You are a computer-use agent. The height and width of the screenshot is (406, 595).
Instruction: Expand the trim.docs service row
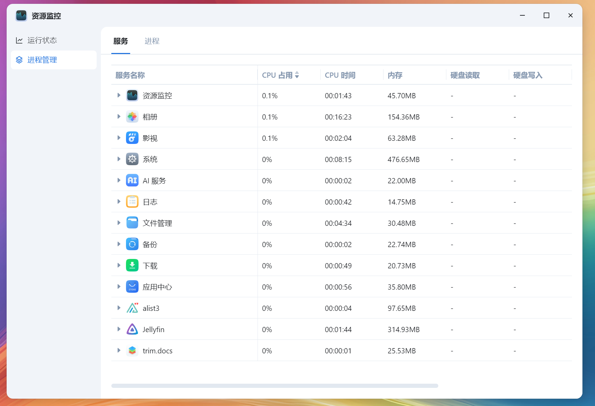[119, 351]
